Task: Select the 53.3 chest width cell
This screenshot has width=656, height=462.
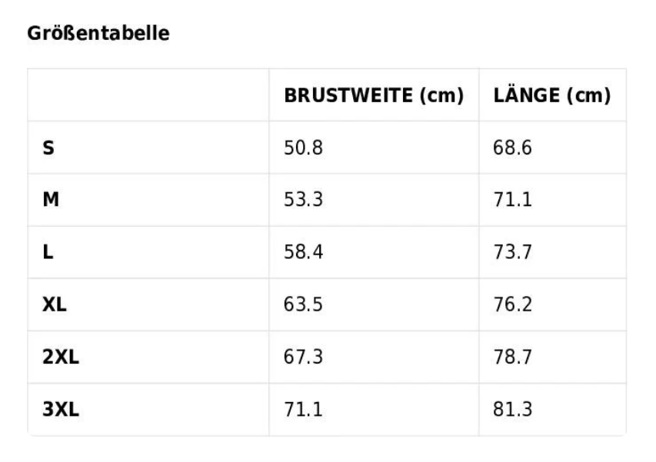Action: click(304, 200)
